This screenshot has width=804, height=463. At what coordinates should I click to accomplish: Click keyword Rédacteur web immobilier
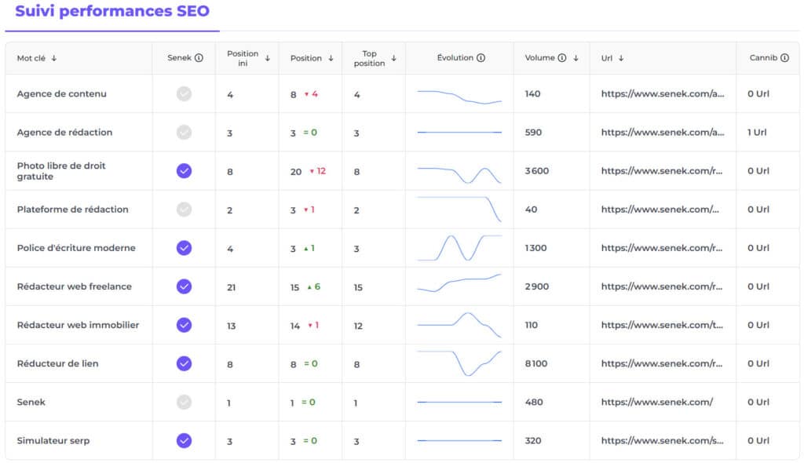78,325
